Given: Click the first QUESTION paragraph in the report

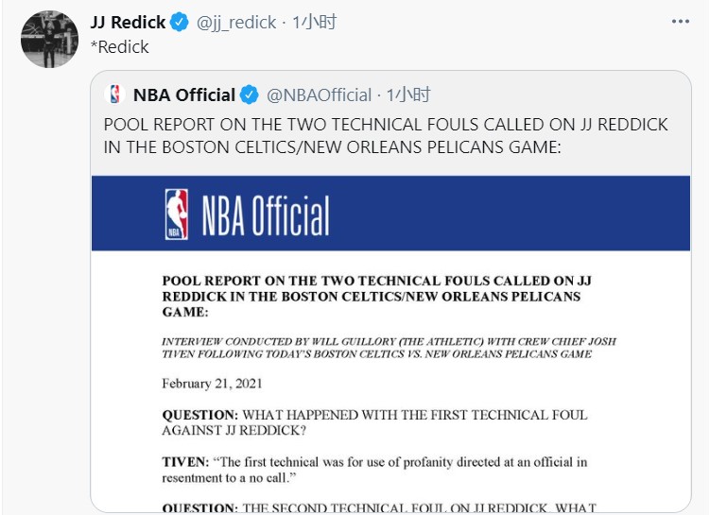Looking at the screenshot, I should pyautogui.click(x=374, y=422).
